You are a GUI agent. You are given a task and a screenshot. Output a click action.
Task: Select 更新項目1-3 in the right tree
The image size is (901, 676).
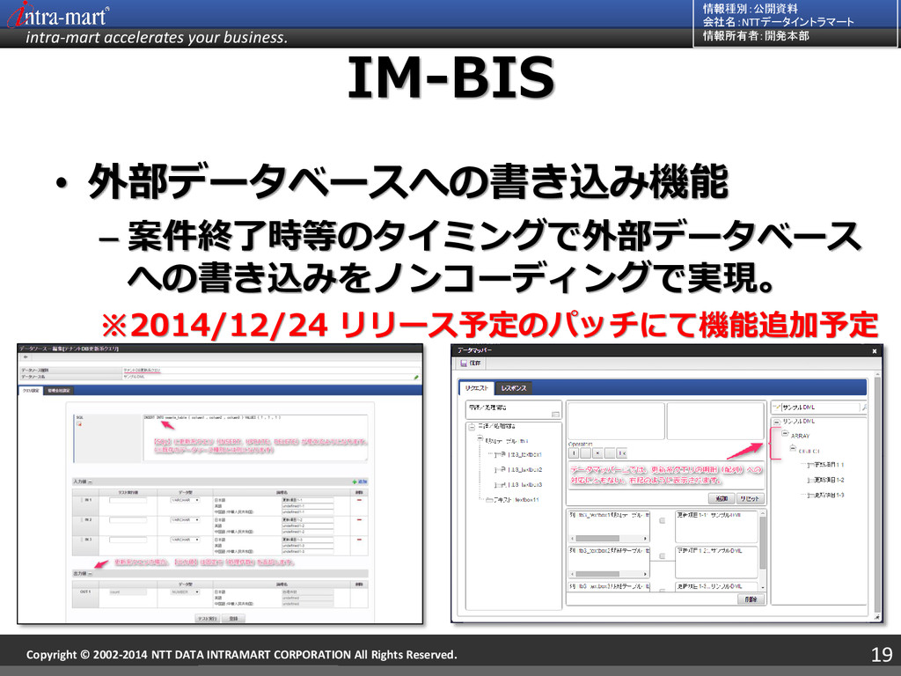[824, 495]
